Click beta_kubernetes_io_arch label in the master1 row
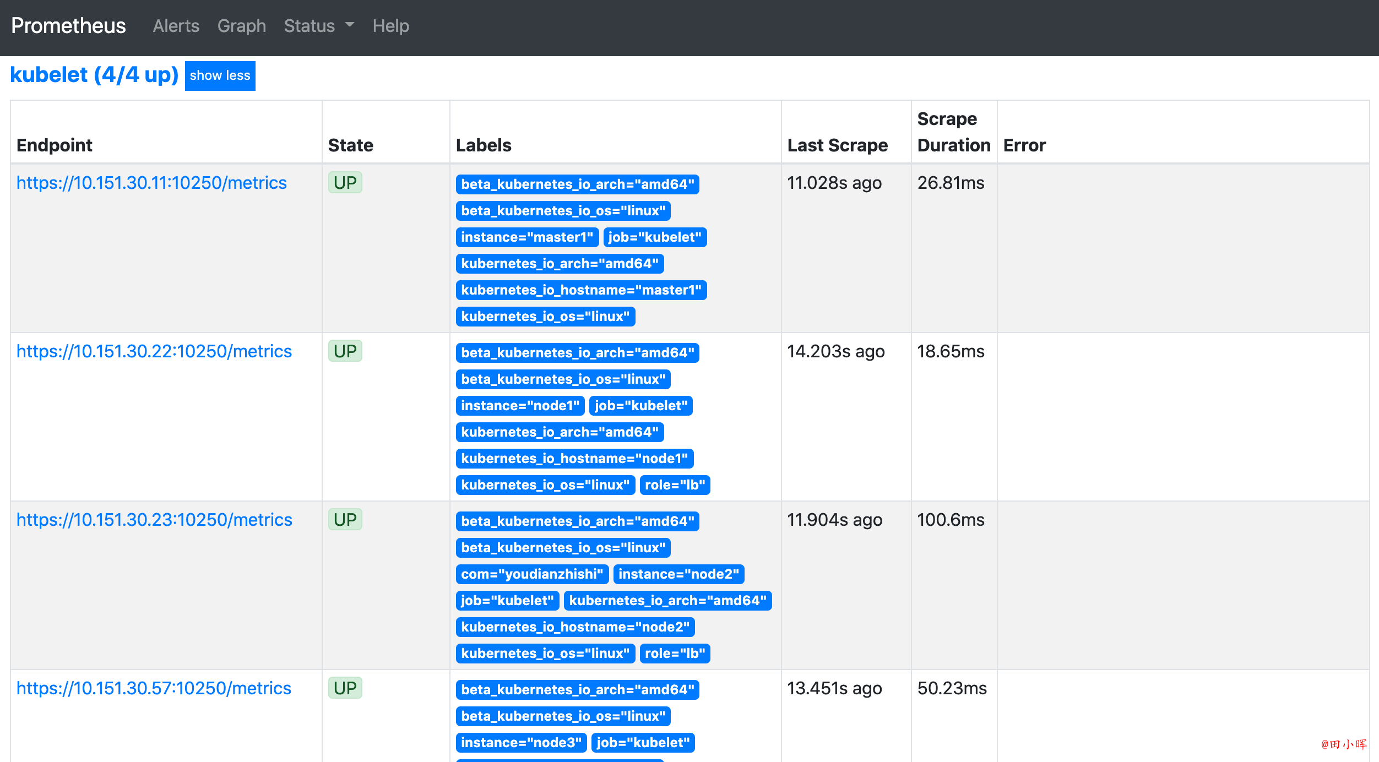1379x762 pixels. click(578, 184)
